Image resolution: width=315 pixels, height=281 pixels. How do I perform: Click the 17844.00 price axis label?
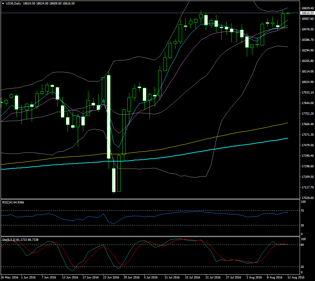(x=308, y=103)
